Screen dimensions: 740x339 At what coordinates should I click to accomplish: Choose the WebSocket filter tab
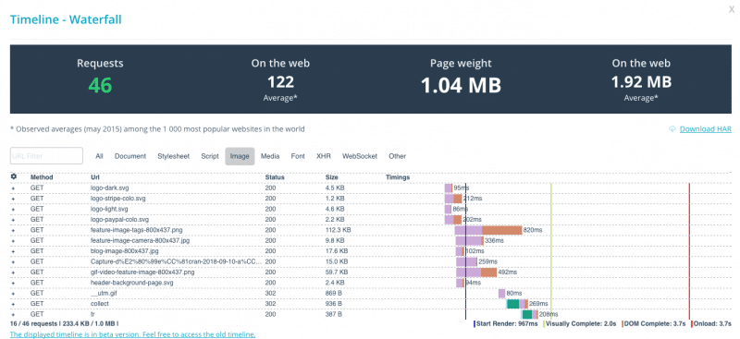(x=360, y=156)
